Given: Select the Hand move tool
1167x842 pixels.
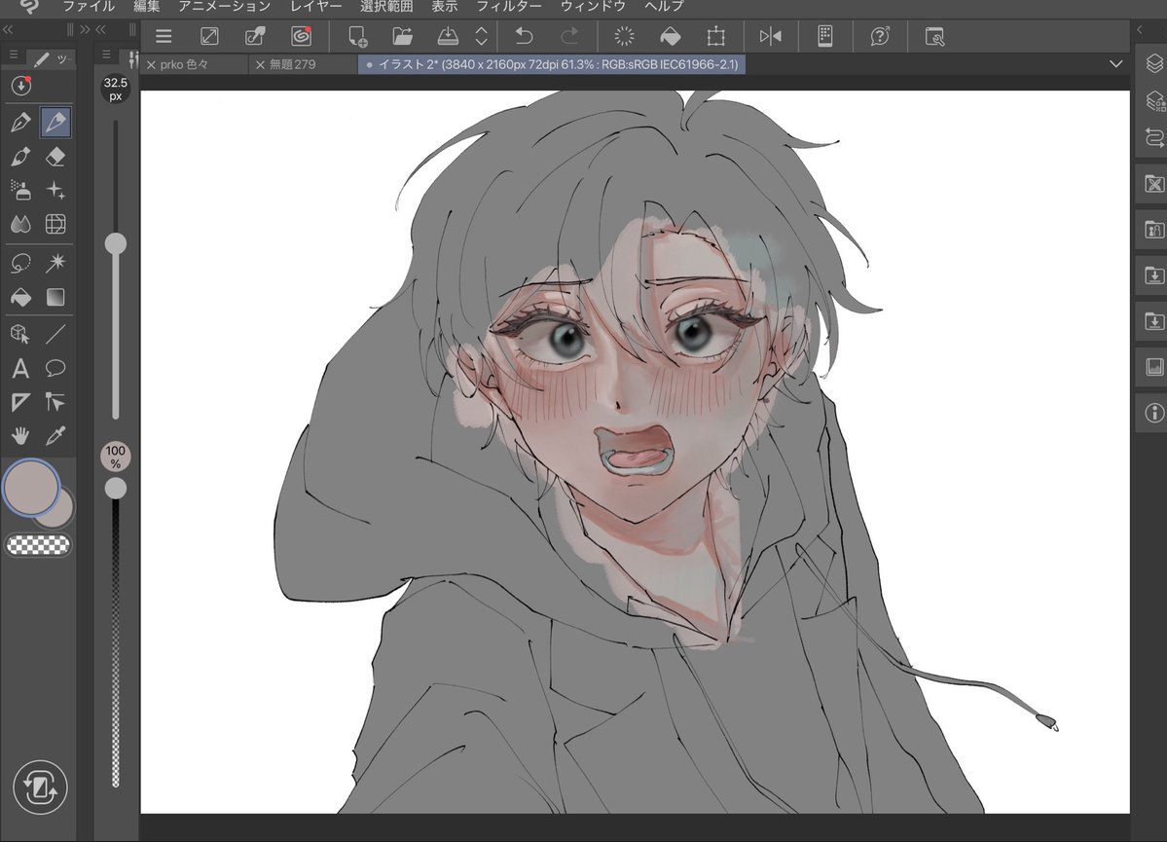Looking at the screenshot, I should (20, 436).
